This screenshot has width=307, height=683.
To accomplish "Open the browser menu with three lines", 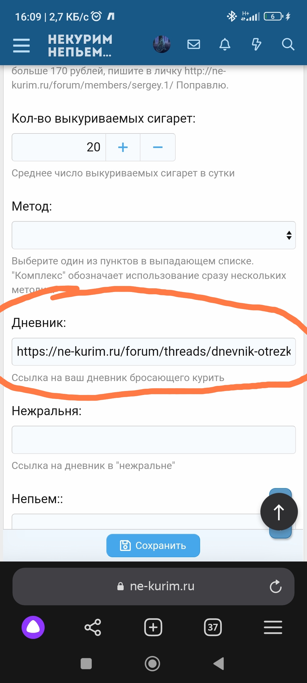I will [x=273, y=628].
